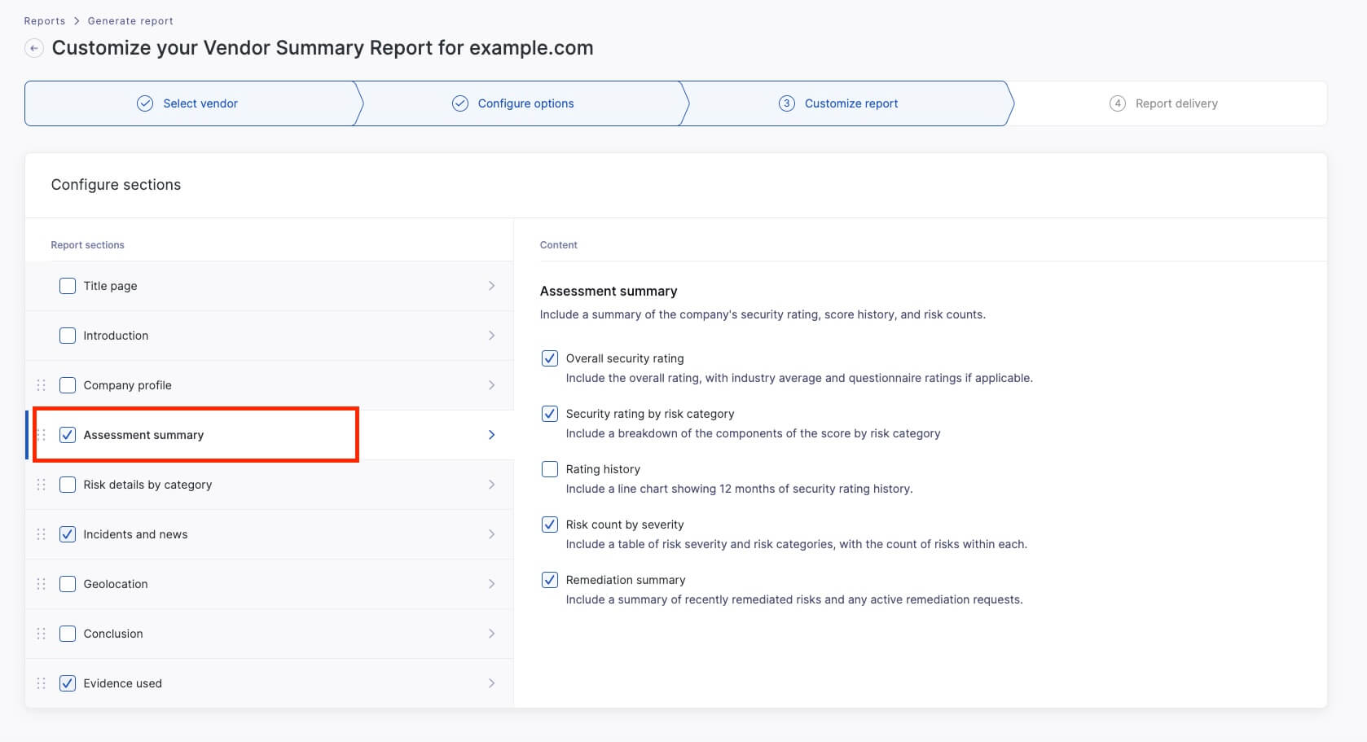
Task: Uncheck Risk count by severity option
Action: [x=550, y=525]
